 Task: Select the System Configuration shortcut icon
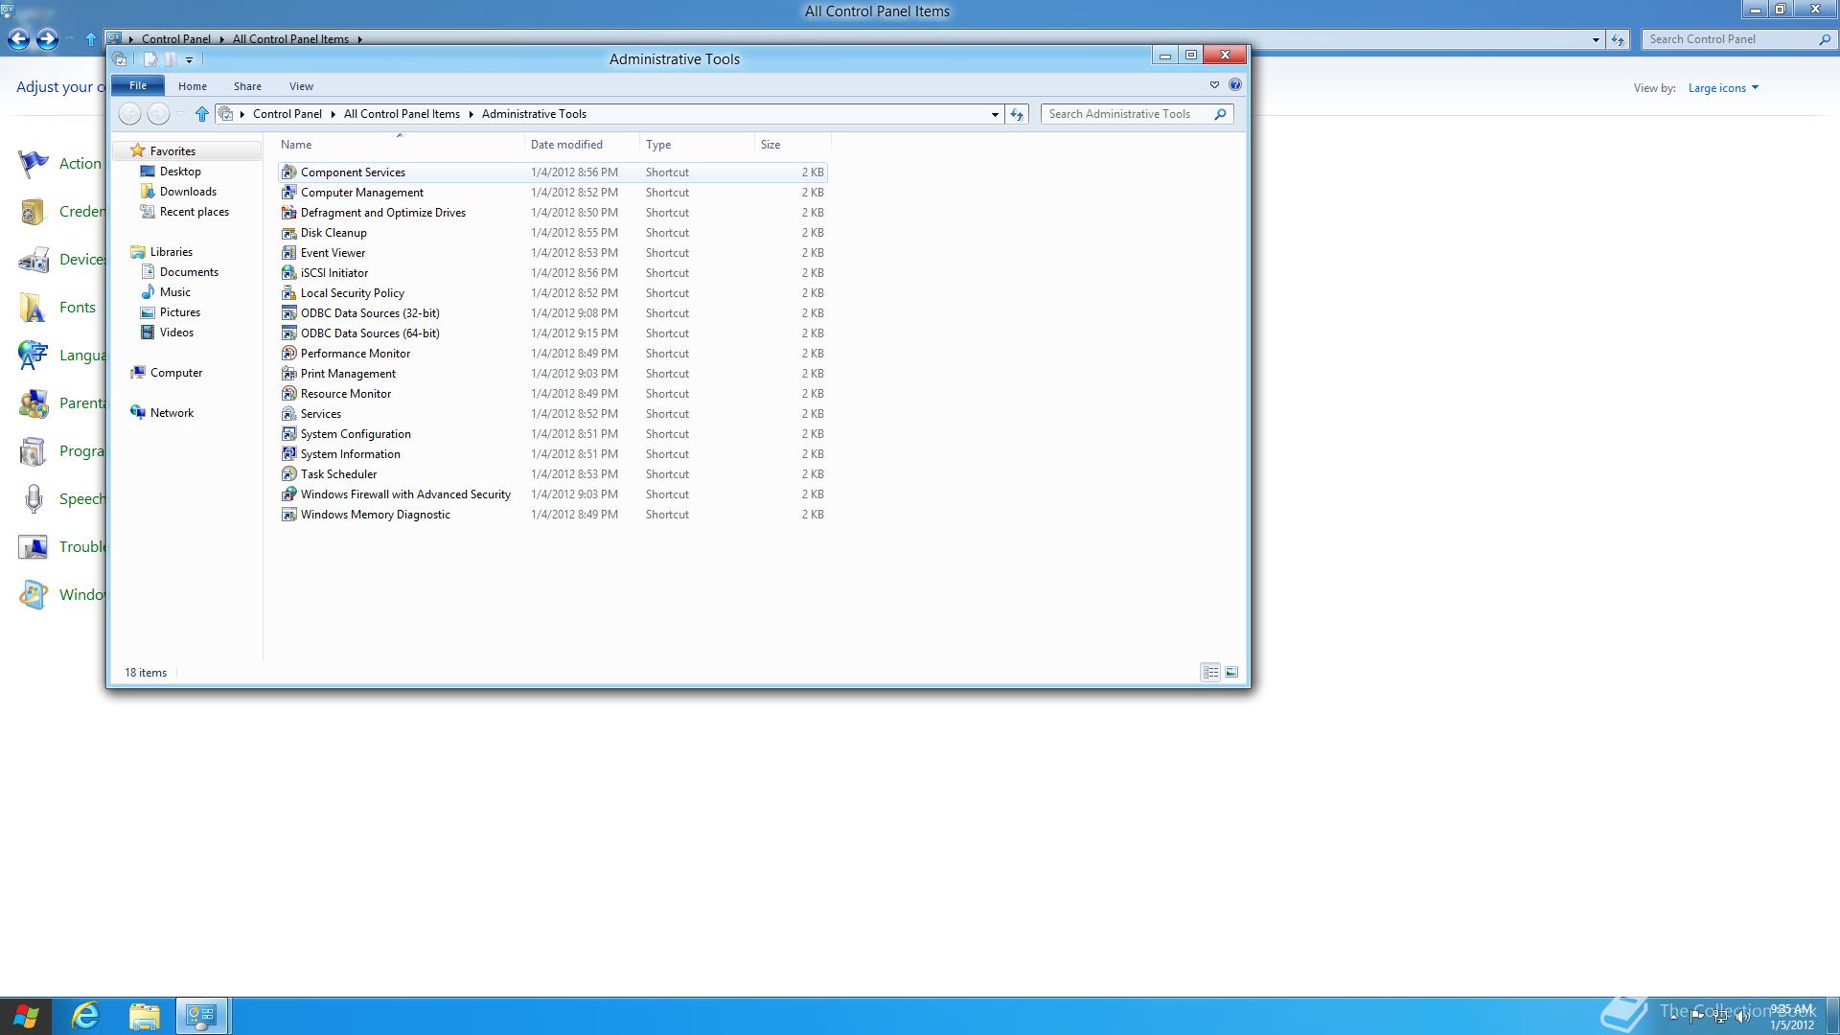pos(288,434)
